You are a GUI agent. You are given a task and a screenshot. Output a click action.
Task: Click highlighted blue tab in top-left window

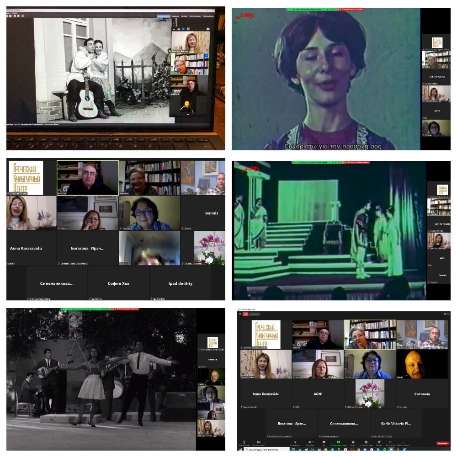tap(164, 16)
